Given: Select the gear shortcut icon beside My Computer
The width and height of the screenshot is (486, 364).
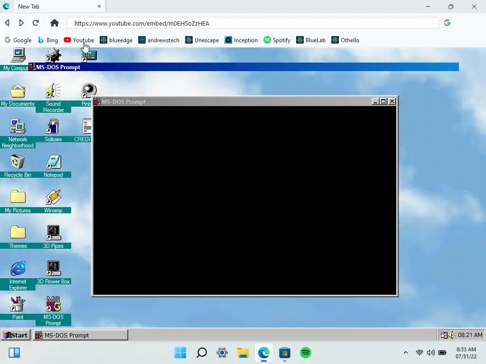Looking at the screenshot, I should (x=53, y=55).
